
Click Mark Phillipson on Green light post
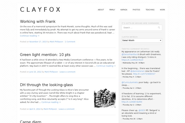coord(51,72)
